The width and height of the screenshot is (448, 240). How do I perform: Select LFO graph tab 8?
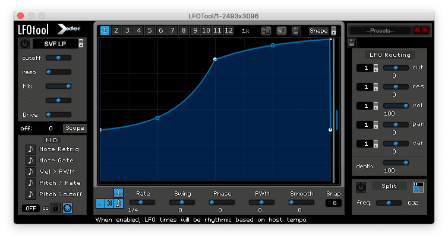(184, 30)
